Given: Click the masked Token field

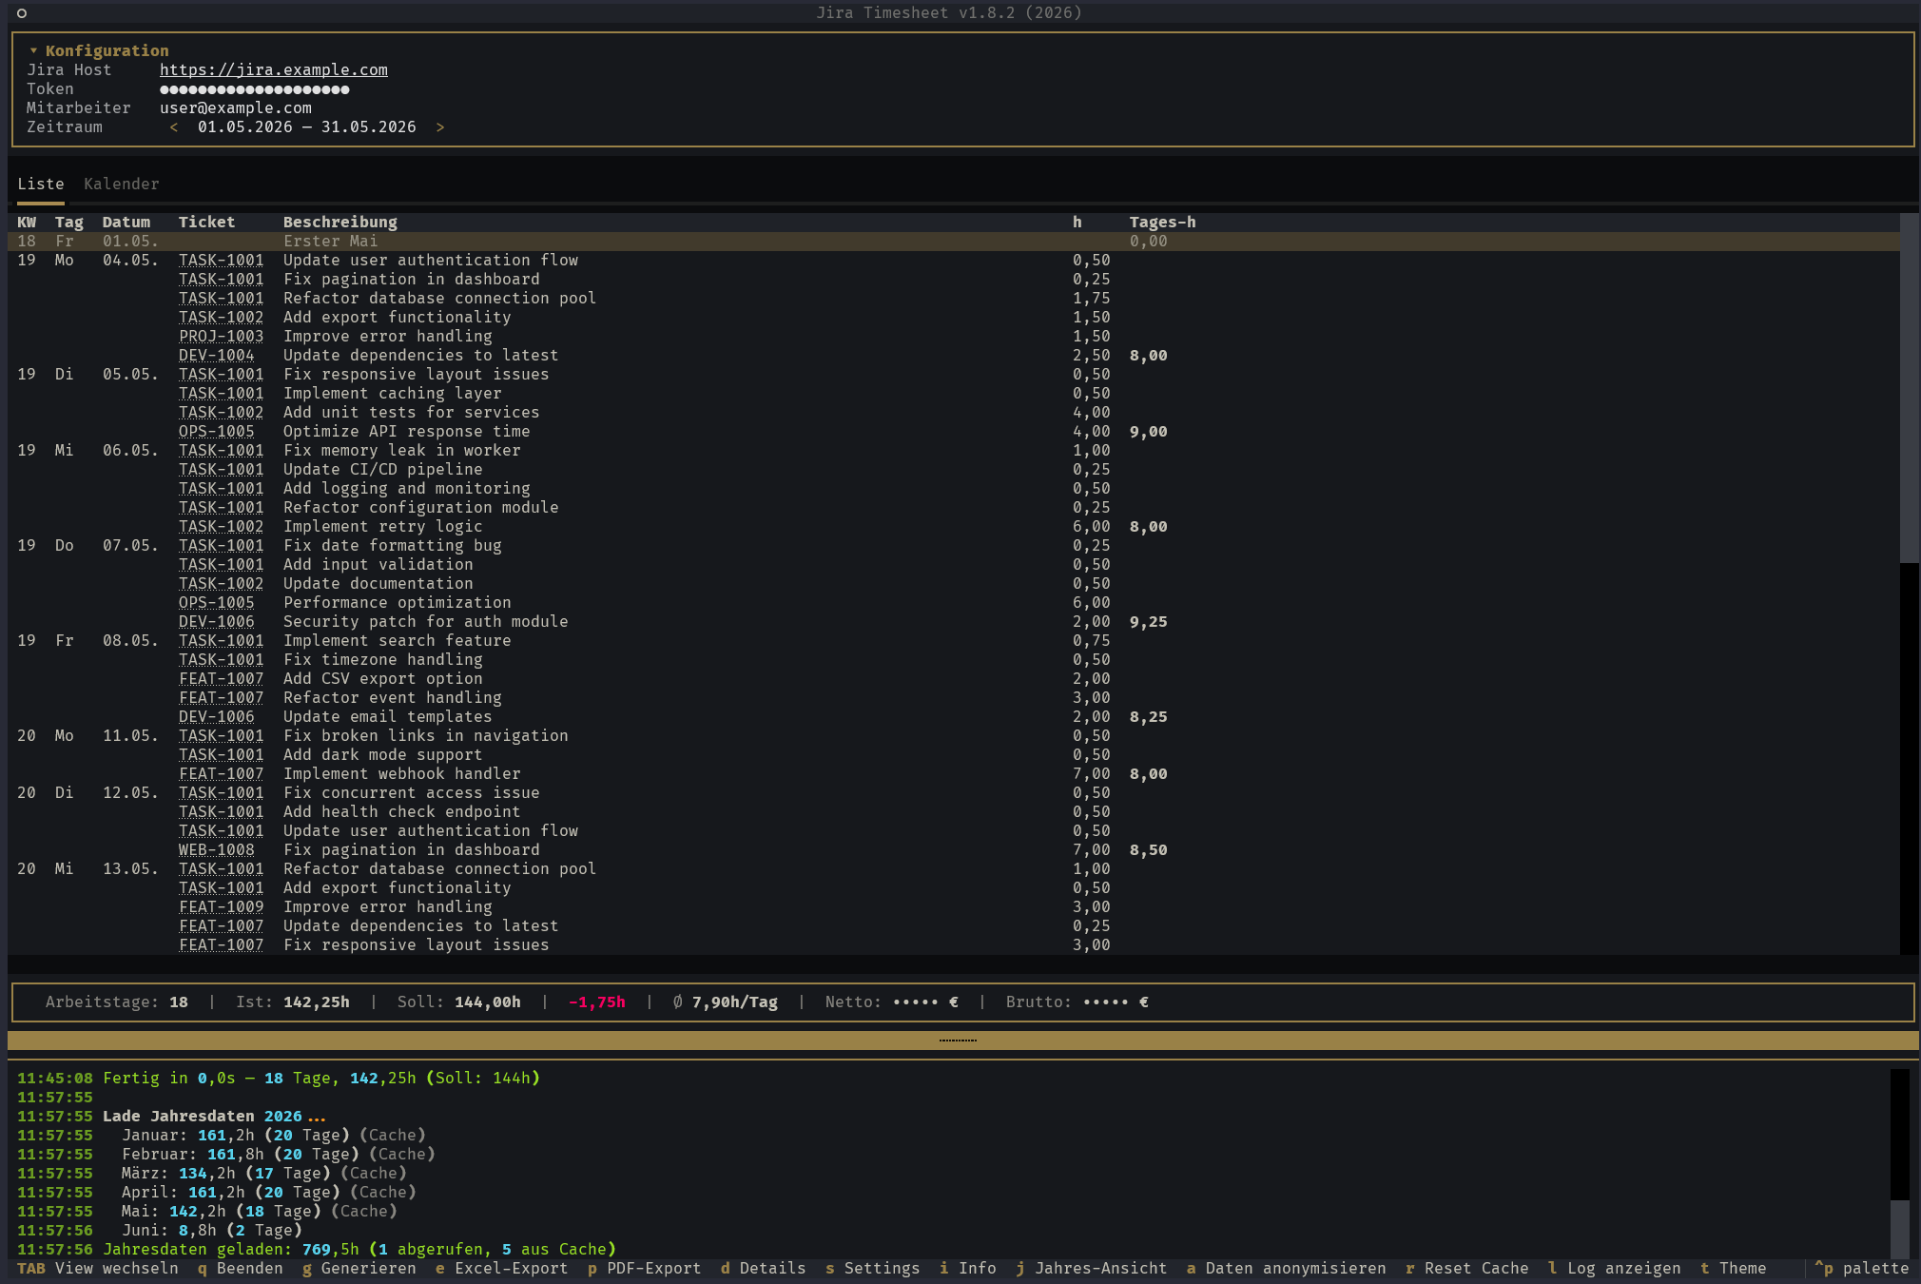Looking at the screenshot, I should click(255, 88).
